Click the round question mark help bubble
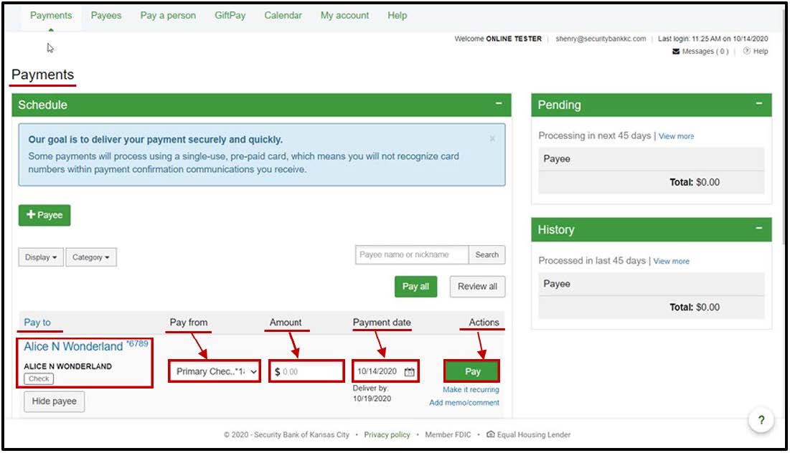790x453 pixels. (761, 421)
